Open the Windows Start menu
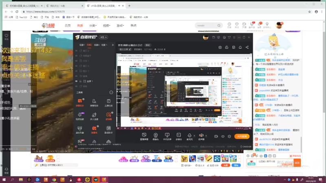326x183 pixels. (x=4, y=180)
